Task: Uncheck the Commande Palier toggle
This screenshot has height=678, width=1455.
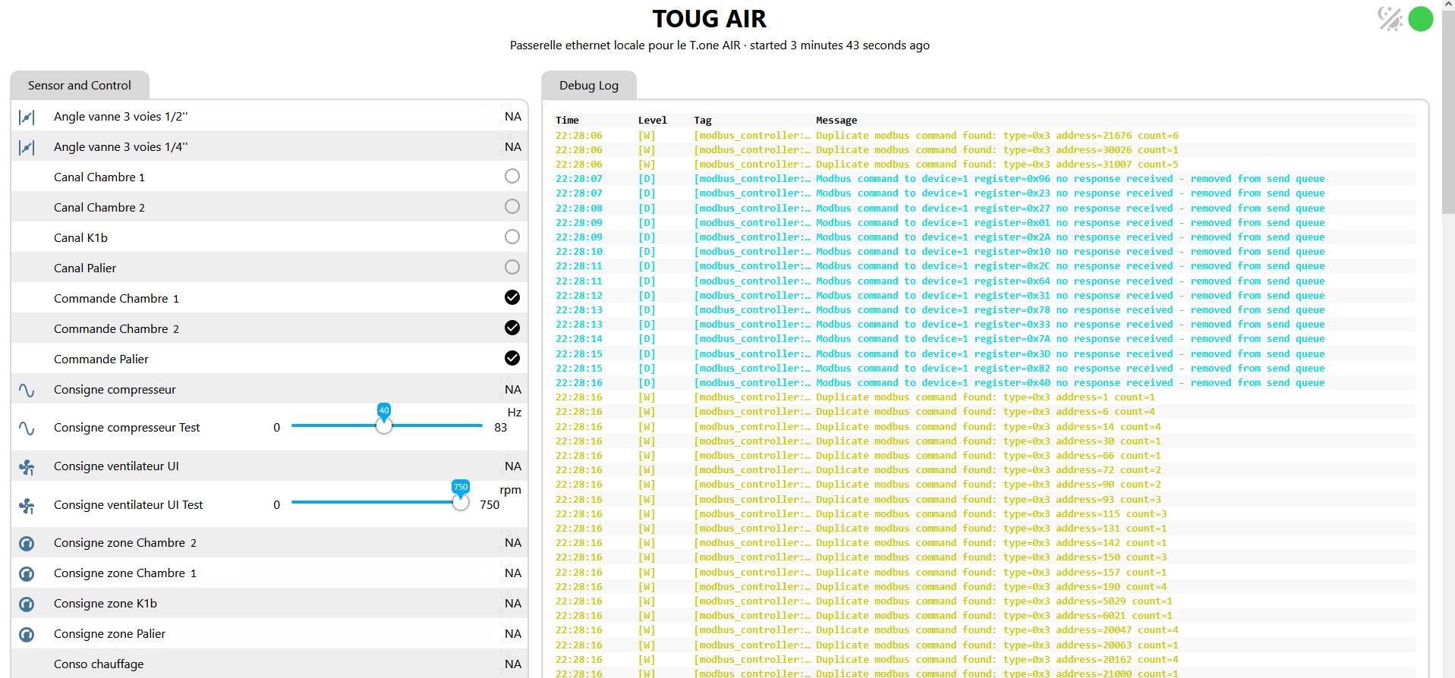Action: tap(512, 358)
